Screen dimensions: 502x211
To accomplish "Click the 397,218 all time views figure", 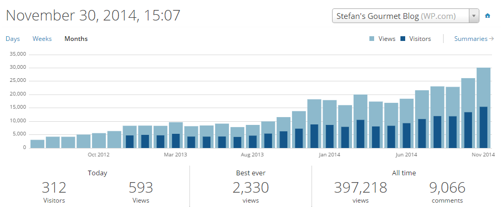I will tap(360, 188).
